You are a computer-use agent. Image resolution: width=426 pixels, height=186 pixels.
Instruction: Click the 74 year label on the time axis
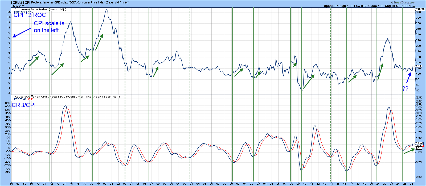tap(65, 184)
